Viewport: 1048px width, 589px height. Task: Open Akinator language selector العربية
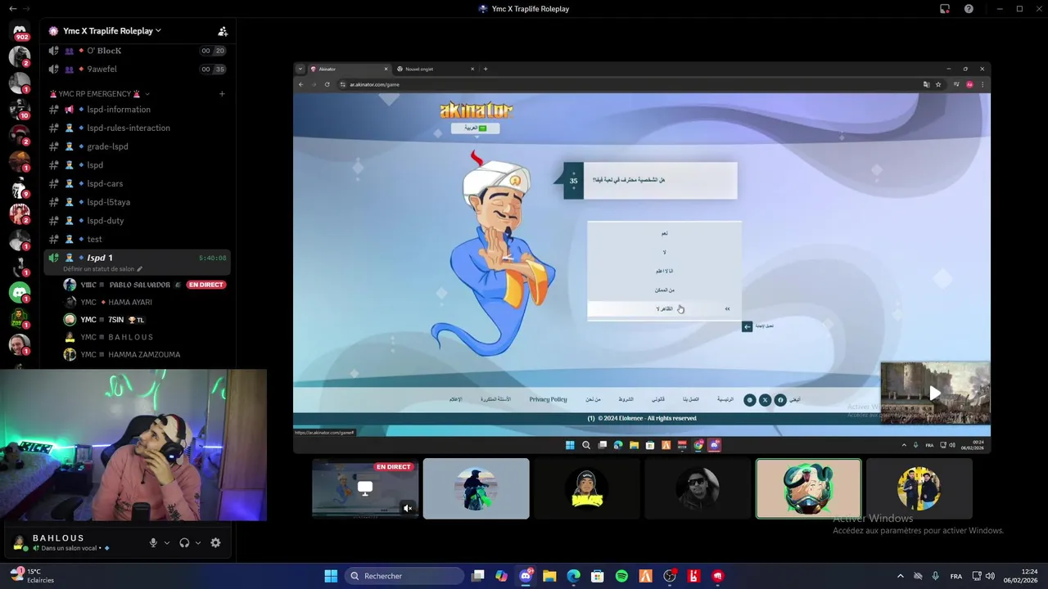click(475, 128)
